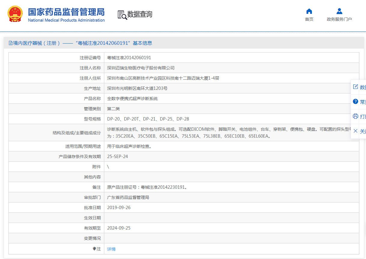Click the 批准日期 value 2019-09-26
Screen dimensions: 366x259
(x=119, y=208)
